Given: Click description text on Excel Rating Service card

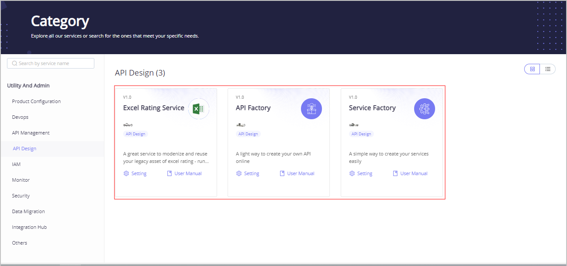Looking at the screenshot, I should coord(166,158).
